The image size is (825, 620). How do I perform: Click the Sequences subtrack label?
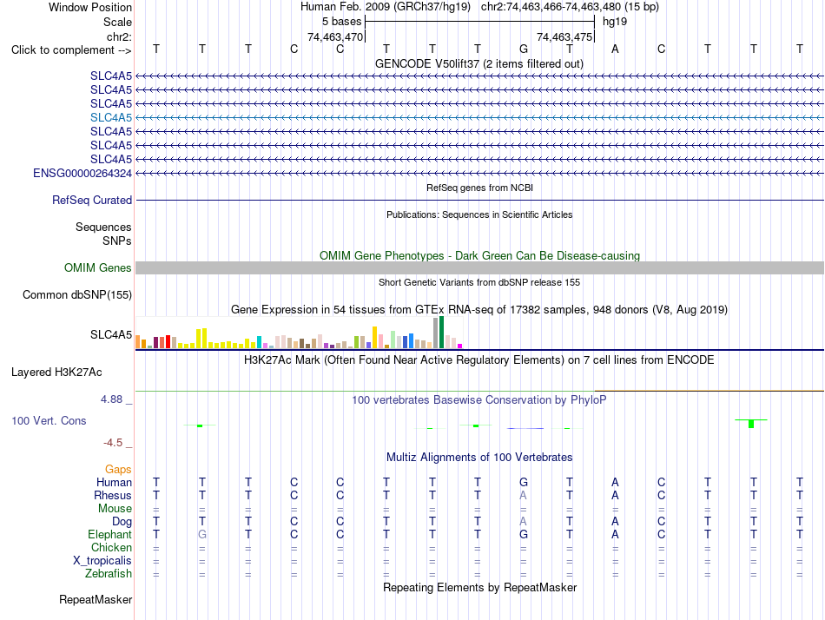(x=103, y=227)
